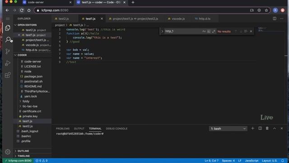Open the Source Control view
This screenshot has width=289, height=163.
click(x=8, y=51)
